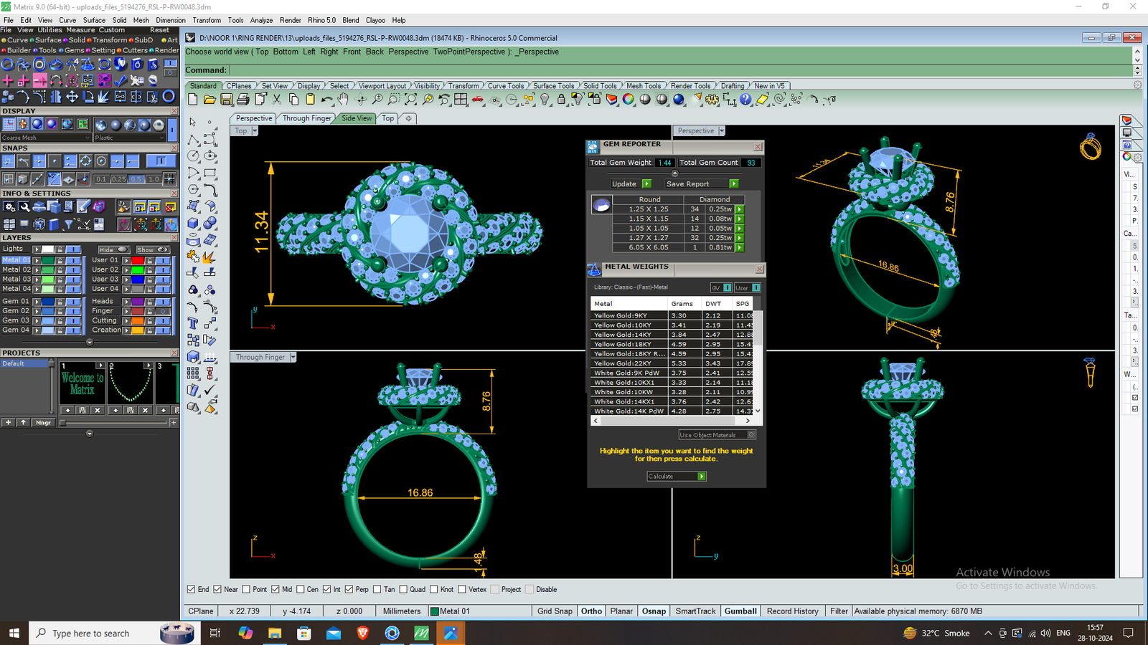Click the Hide layers button
Screen dimensions: 1148x645
113,249
